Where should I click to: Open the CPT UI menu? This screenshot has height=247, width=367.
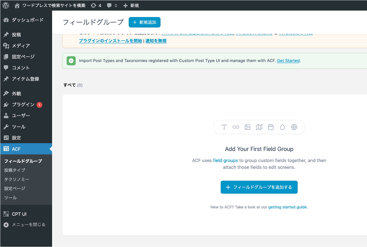click(19, 214)
